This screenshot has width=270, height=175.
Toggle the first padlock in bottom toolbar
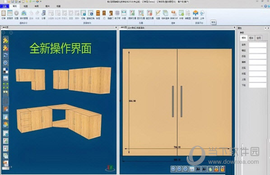pos(216,169)
